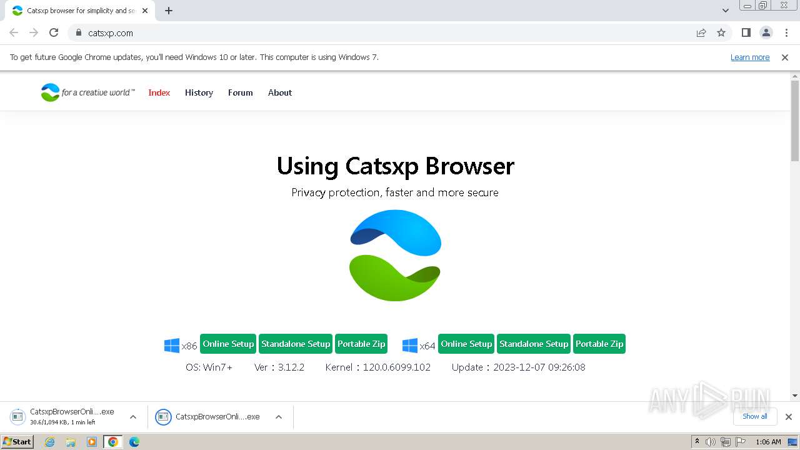Download the x64 Online Setup

[x=466, y=344]
